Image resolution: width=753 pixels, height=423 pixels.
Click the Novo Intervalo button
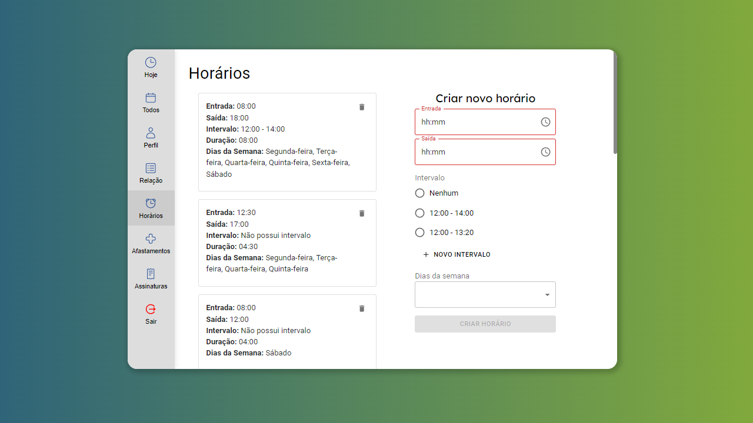(457, 255)
